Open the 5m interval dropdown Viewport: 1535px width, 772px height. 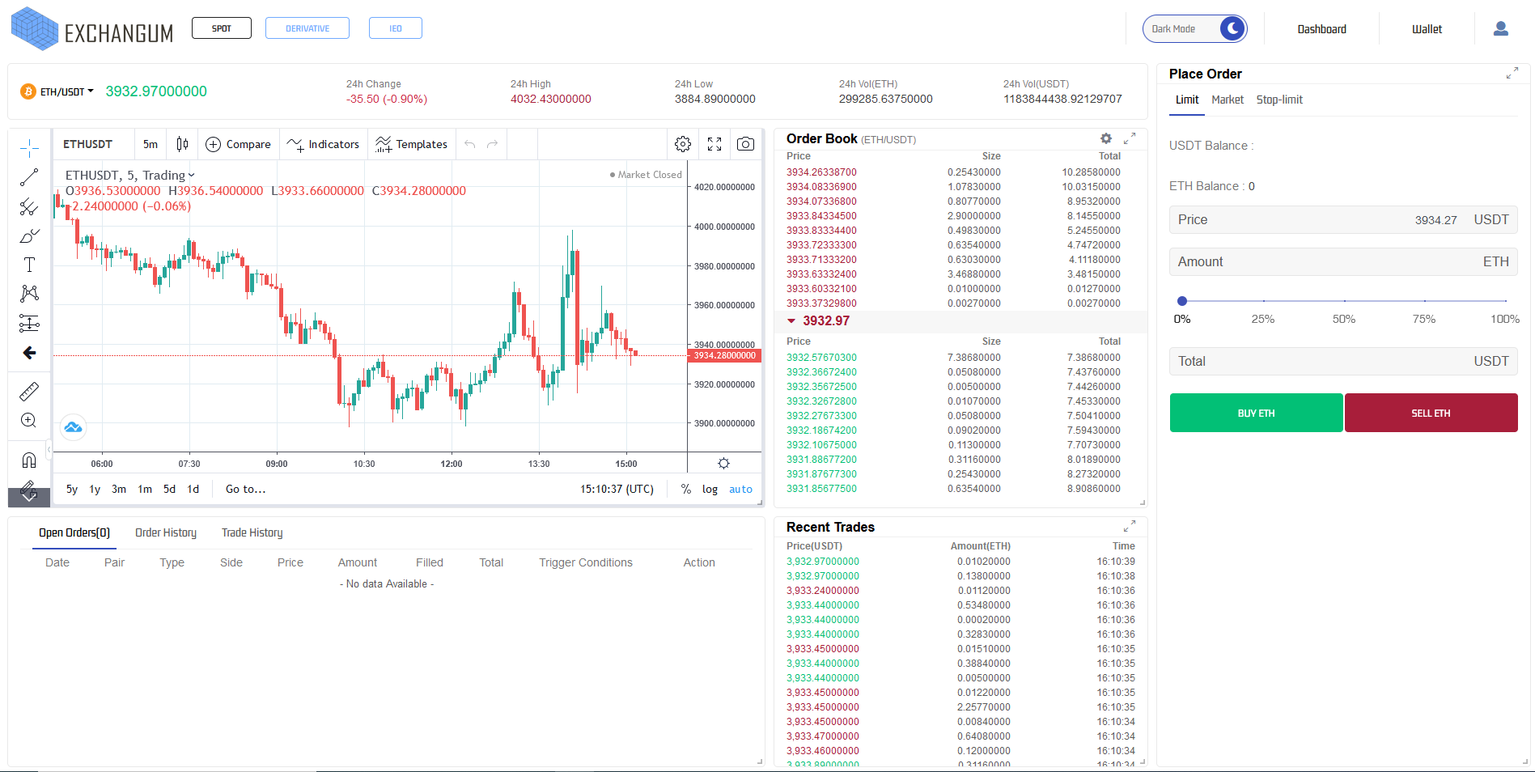coord(151,144)
